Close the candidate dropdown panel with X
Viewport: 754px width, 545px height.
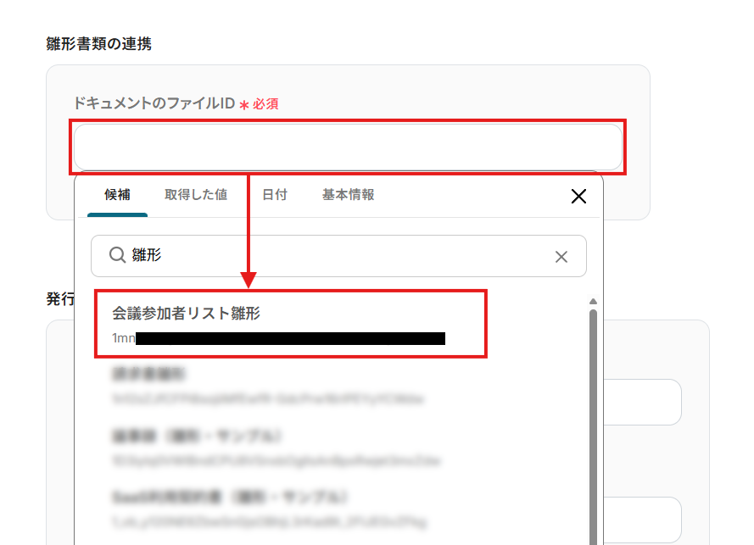[x=578, y=196]
